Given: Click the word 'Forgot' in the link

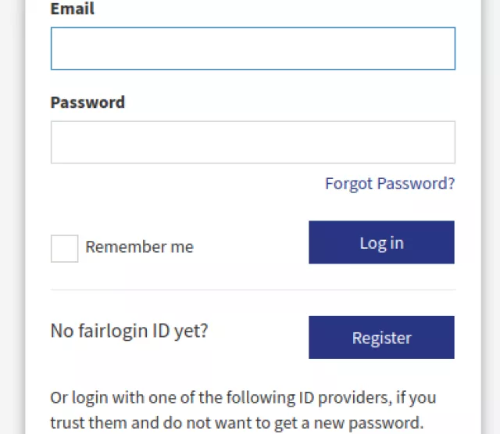Looking at the screenshot, I should [x=348, y=184].
